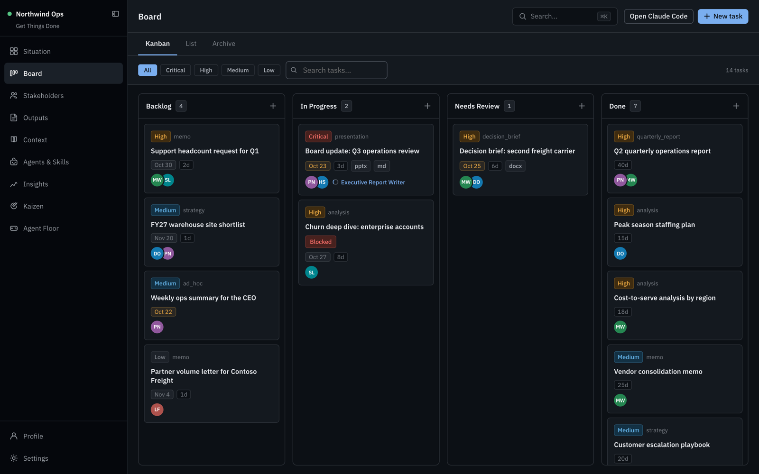Filter tasks by High priority

pos(206,70)
